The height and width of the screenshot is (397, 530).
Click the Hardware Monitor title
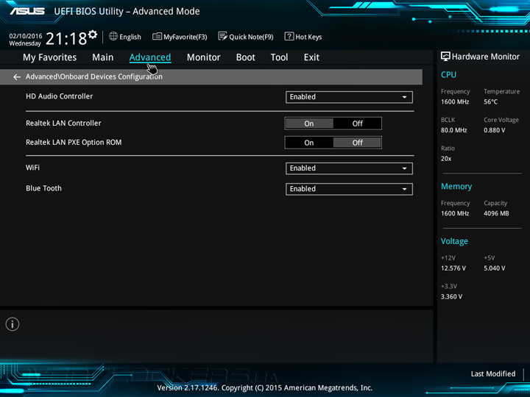[x=486, y=57]
